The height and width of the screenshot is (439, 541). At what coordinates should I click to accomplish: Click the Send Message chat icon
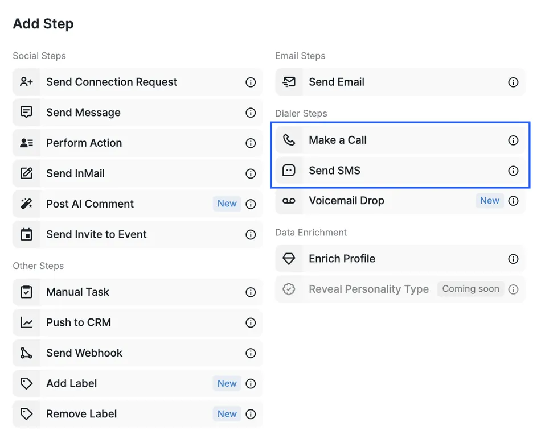coord(26,113)
